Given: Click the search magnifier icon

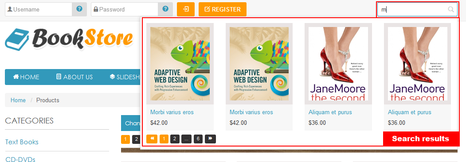Looking at the screenshot, I should pyautogui.click(x=451, y=9).
